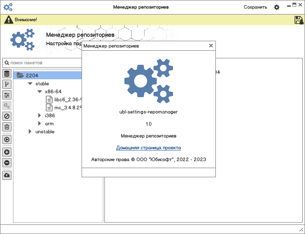Click the database stack icon in sidebar
Image resolution: width=305 pixels, height=234 pixels.
[x=7, y=74]
